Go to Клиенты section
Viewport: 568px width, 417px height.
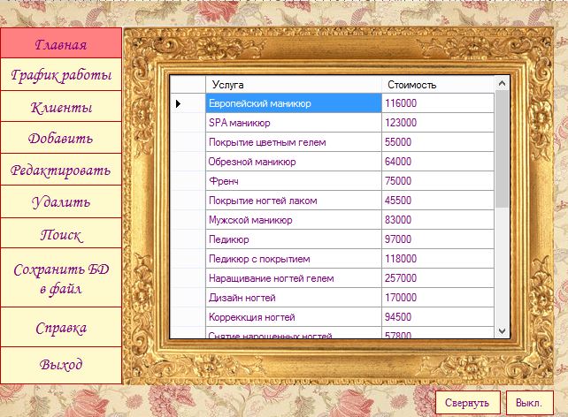pos(61,106)
